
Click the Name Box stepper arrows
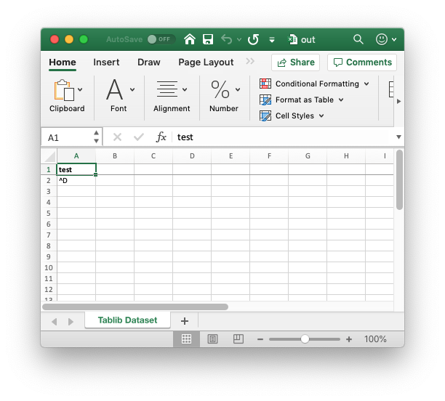pyautogui.click(x=97, y=137)
